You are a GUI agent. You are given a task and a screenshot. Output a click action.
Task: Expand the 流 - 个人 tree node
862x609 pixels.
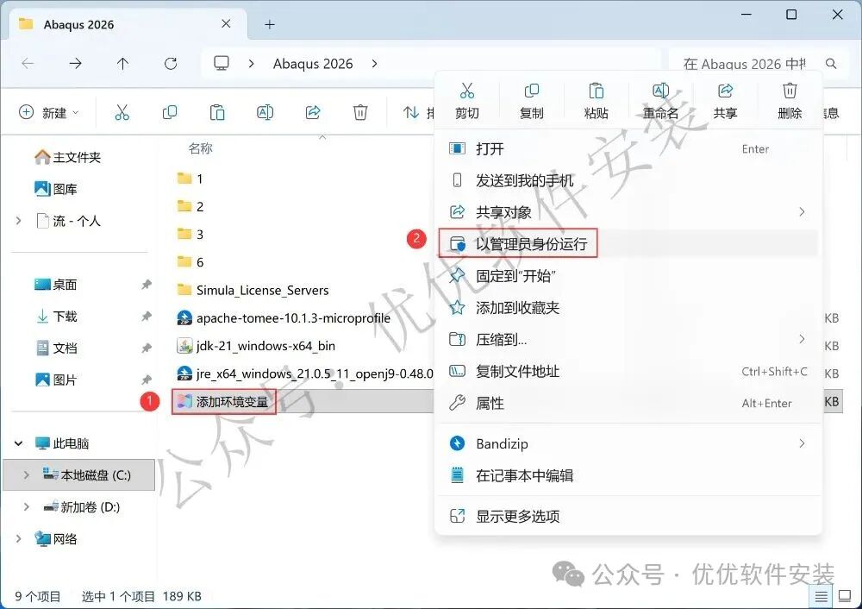tap(19, 221)
